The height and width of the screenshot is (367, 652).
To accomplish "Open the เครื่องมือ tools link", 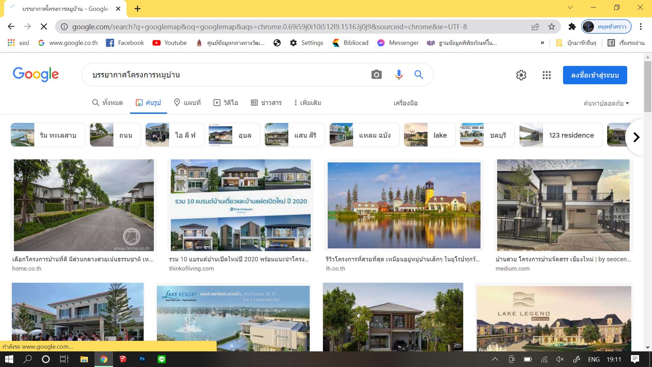I will coord(405,103).
